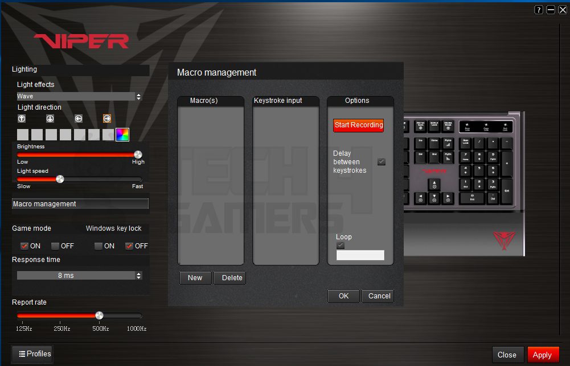Image resolution: width=570 pixels, height=366 pixels.
Task: Set light direction to up arrow
Action: [x=22, y=118]
